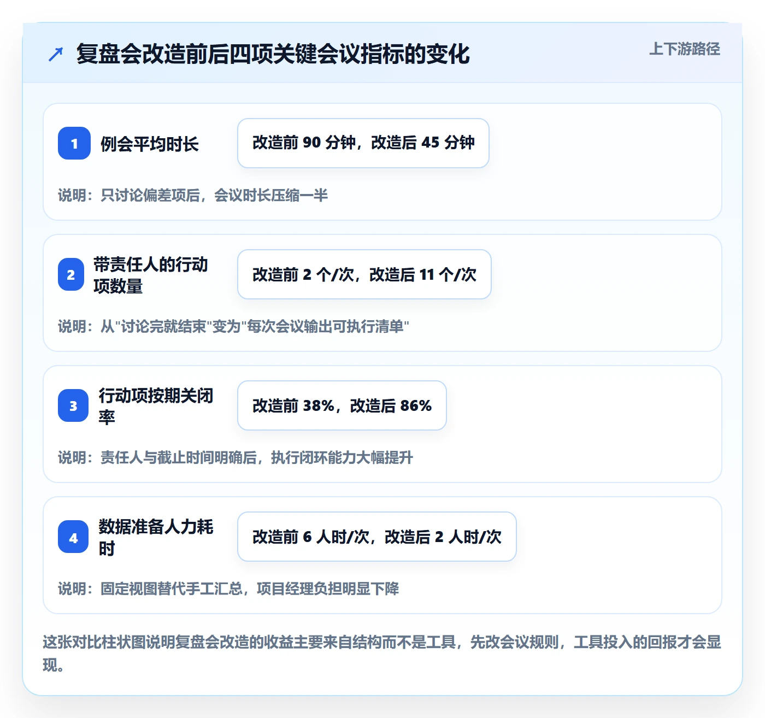The height and width of the screenshot is (718, 765).
Task: Click the value 改造前 90 分钟，改造后 45 分钟
Action: coord(363,143)
